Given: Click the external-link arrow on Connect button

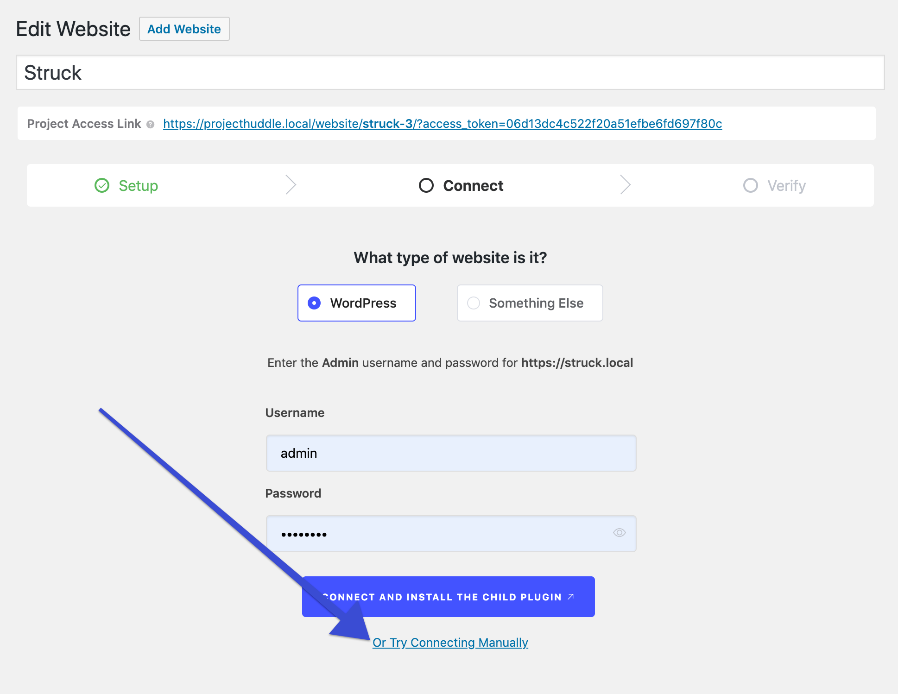Looking at the screenshot, I should coord(571,597).
